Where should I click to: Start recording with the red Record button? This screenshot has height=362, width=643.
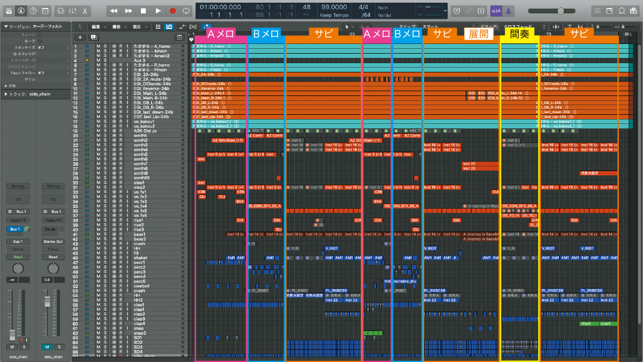pos(173,10)
